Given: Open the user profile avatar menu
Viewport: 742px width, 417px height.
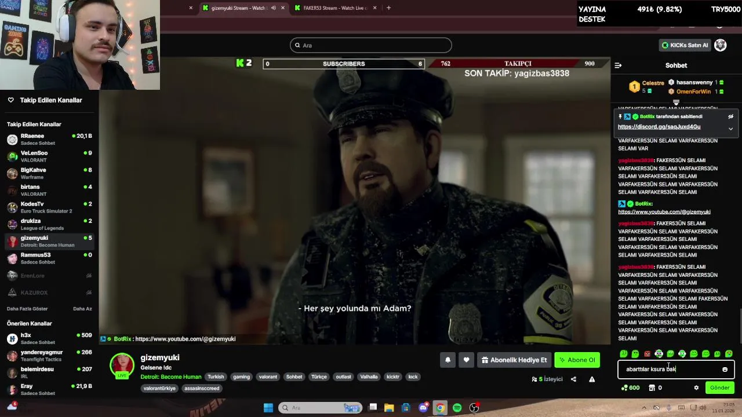Looking at the screenshot, I should click(x=721, y=45).
